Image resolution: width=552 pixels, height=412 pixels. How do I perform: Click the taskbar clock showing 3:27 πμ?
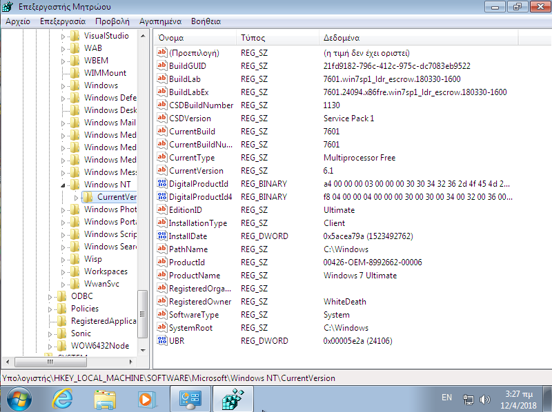[519, 400]
